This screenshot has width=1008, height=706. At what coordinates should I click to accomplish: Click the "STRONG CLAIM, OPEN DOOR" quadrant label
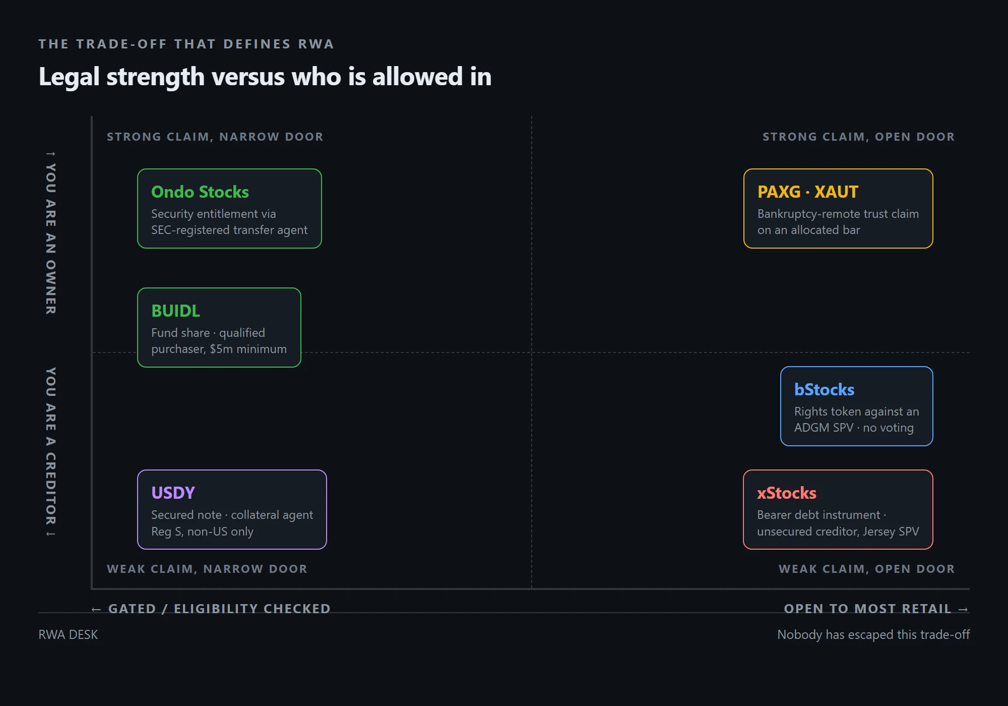858,137
